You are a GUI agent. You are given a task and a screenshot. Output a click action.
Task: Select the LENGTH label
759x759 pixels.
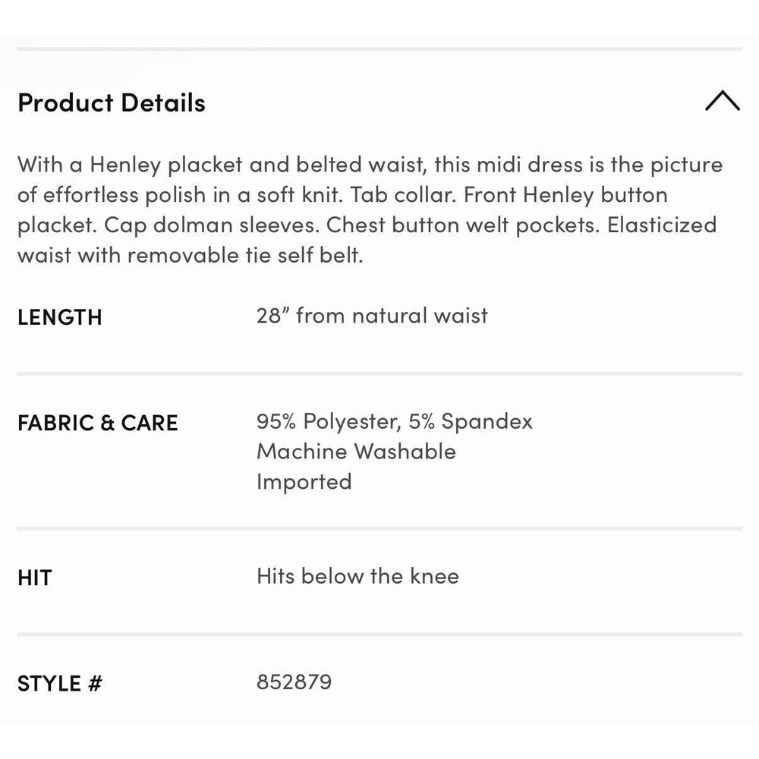(59, 317)
